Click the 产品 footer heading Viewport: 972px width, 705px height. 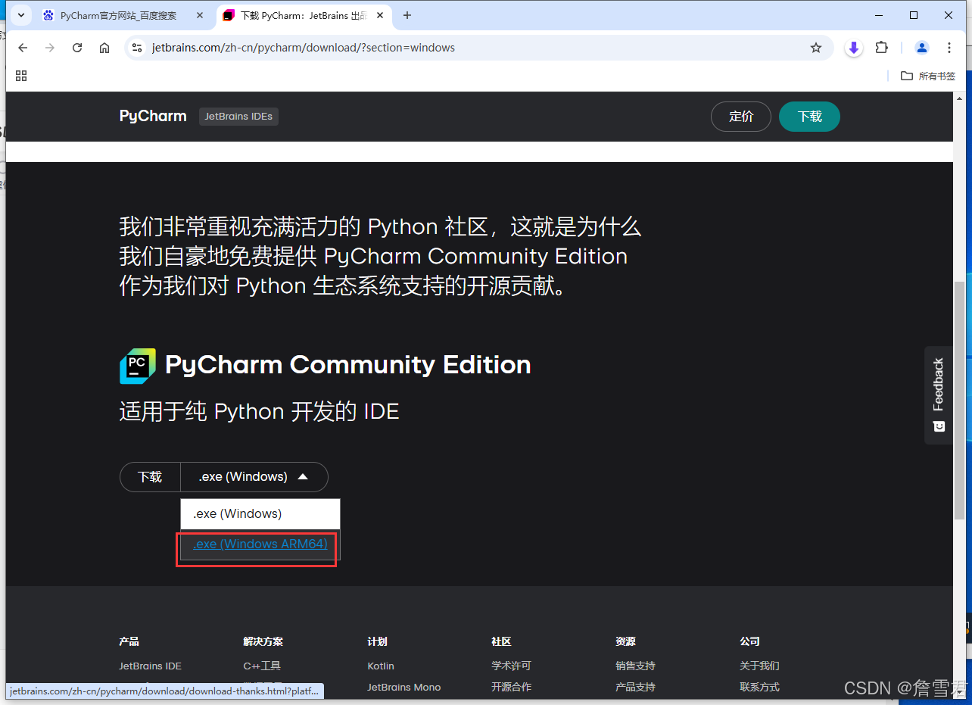[129, 641]
